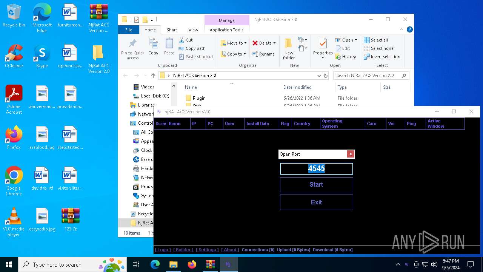
Task: Click the port number field showing 4545
Action: [x=316, y=169]
